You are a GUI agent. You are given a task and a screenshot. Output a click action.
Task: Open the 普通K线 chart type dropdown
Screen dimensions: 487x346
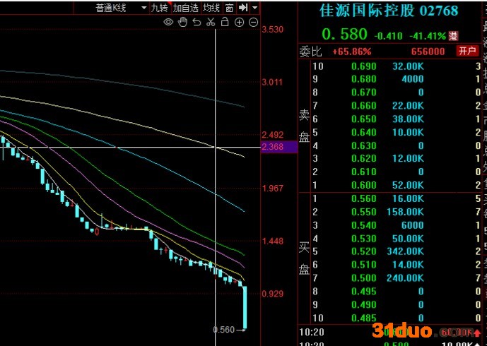pos(121,8)
